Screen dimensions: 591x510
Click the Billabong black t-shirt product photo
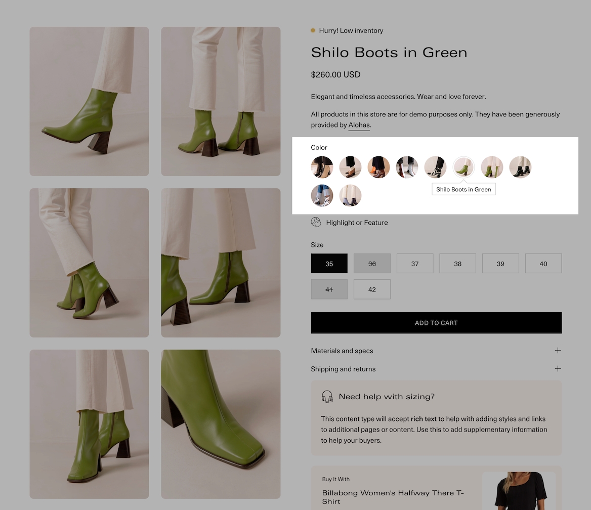tap(519, 491)
